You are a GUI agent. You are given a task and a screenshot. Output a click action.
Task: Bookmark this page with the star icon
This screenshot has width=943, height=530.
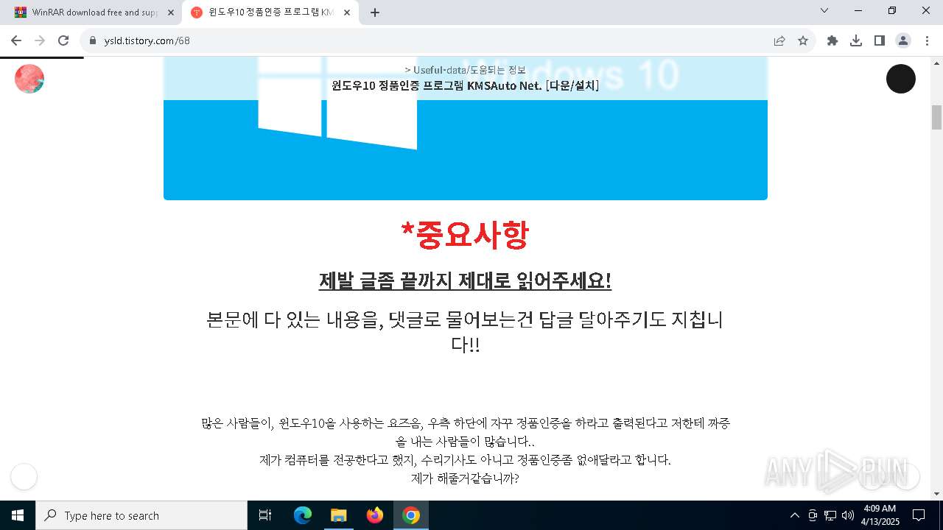click(x=803, y=40)
